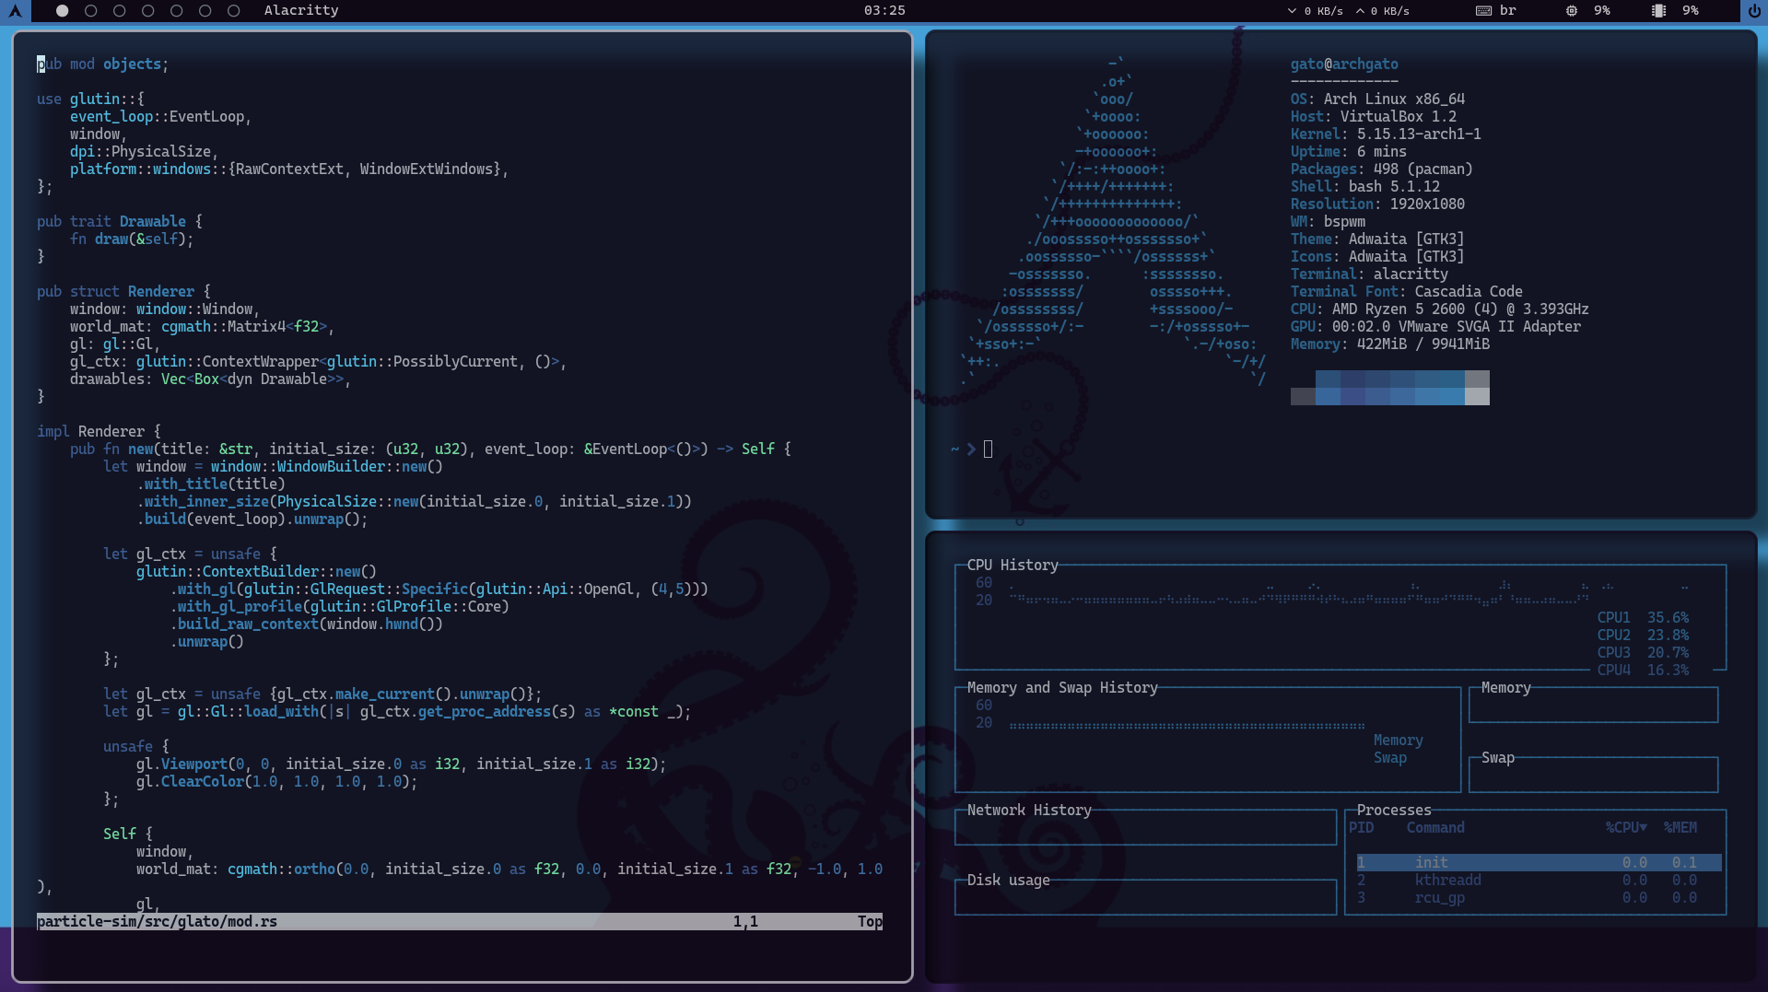
Task: Click the memory module icon in top bar
Action: (x=1658, y=11)
